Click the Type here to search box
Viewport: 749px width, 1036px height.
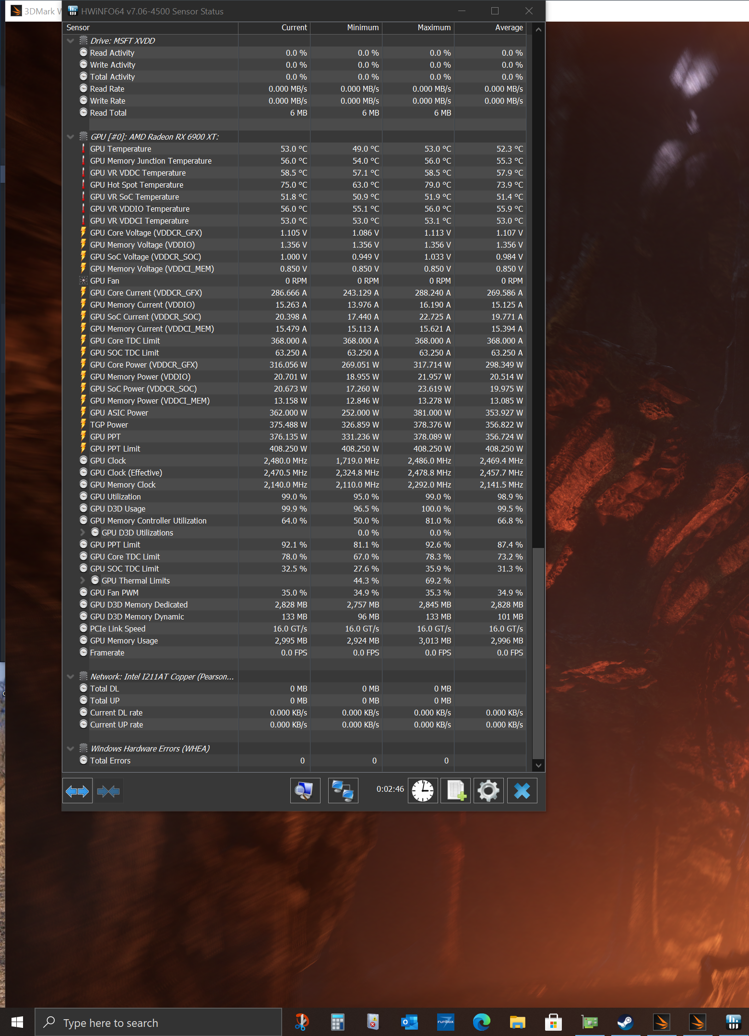pos(158,1023)
